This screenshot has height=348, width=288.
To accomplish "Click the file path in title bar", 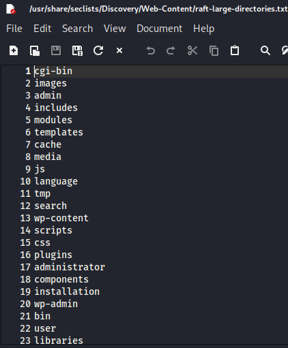I will coord(158,9).
